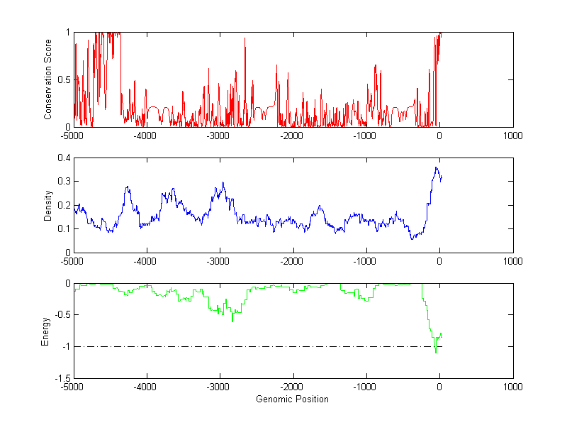The image size is (567, 425).
Task: Click the green energy dip near -2800
Action: [x=232, y=321]
